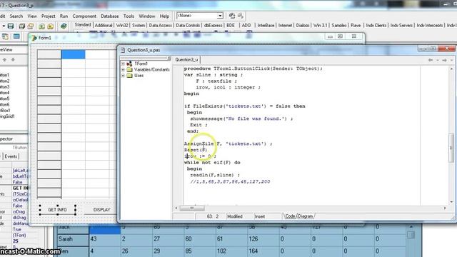The width and height of the screenshot is (457, 257).
Task: Click the forward navigation arrow in code editor
Action: [x=444, y=60]
